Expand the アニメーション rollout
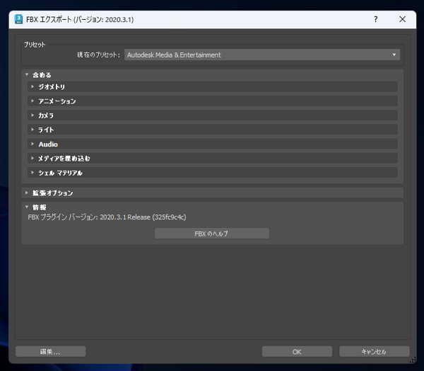The width and height of the screenshot is (424, 371). tap(212, 101)
